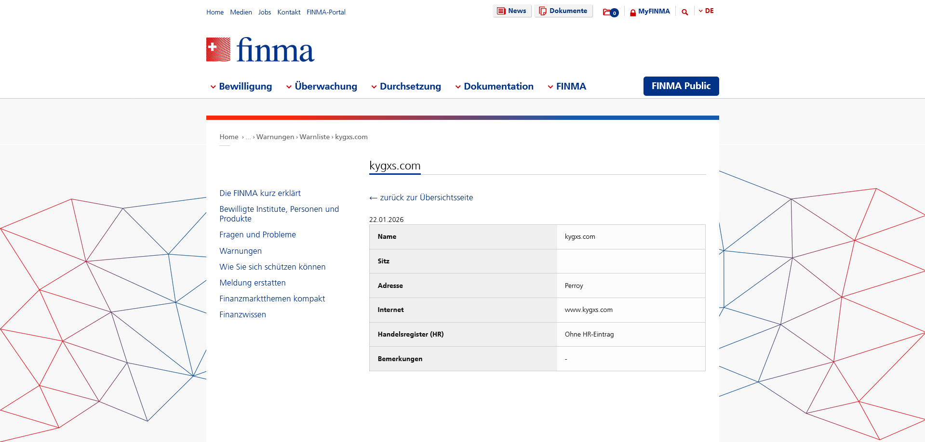Screen dimensions: 925x442
Task: Click the date 22.01.2026
Action: pyautogui.click(x=387, y=220)
